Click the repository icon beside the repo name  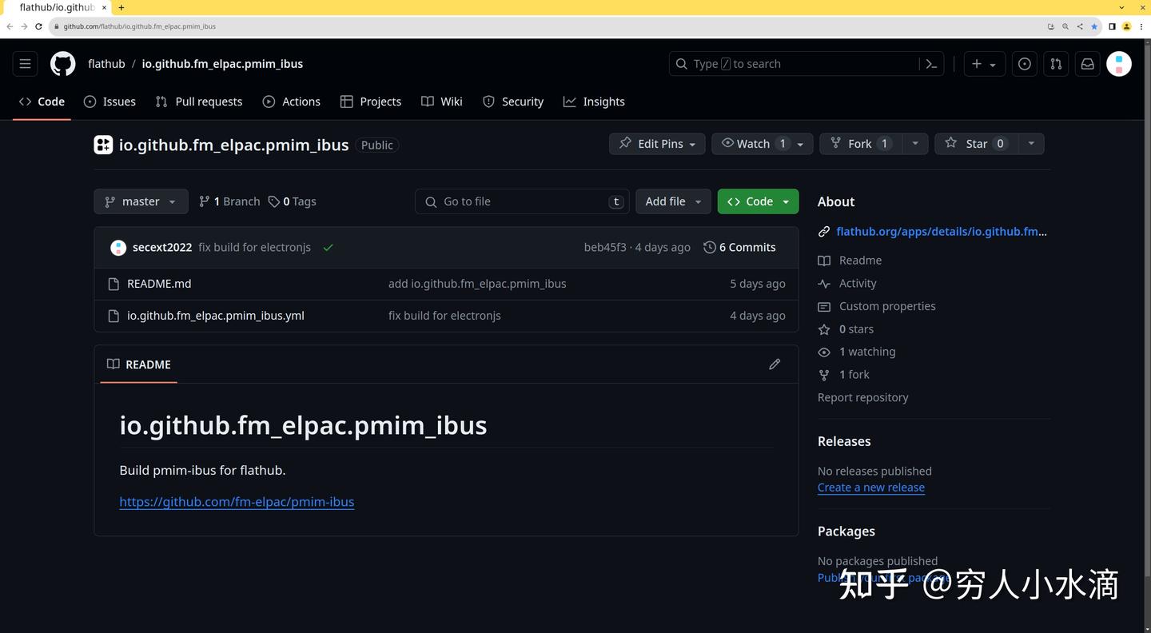102,145
